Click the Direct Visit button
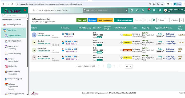 click(x=82, y=20)
